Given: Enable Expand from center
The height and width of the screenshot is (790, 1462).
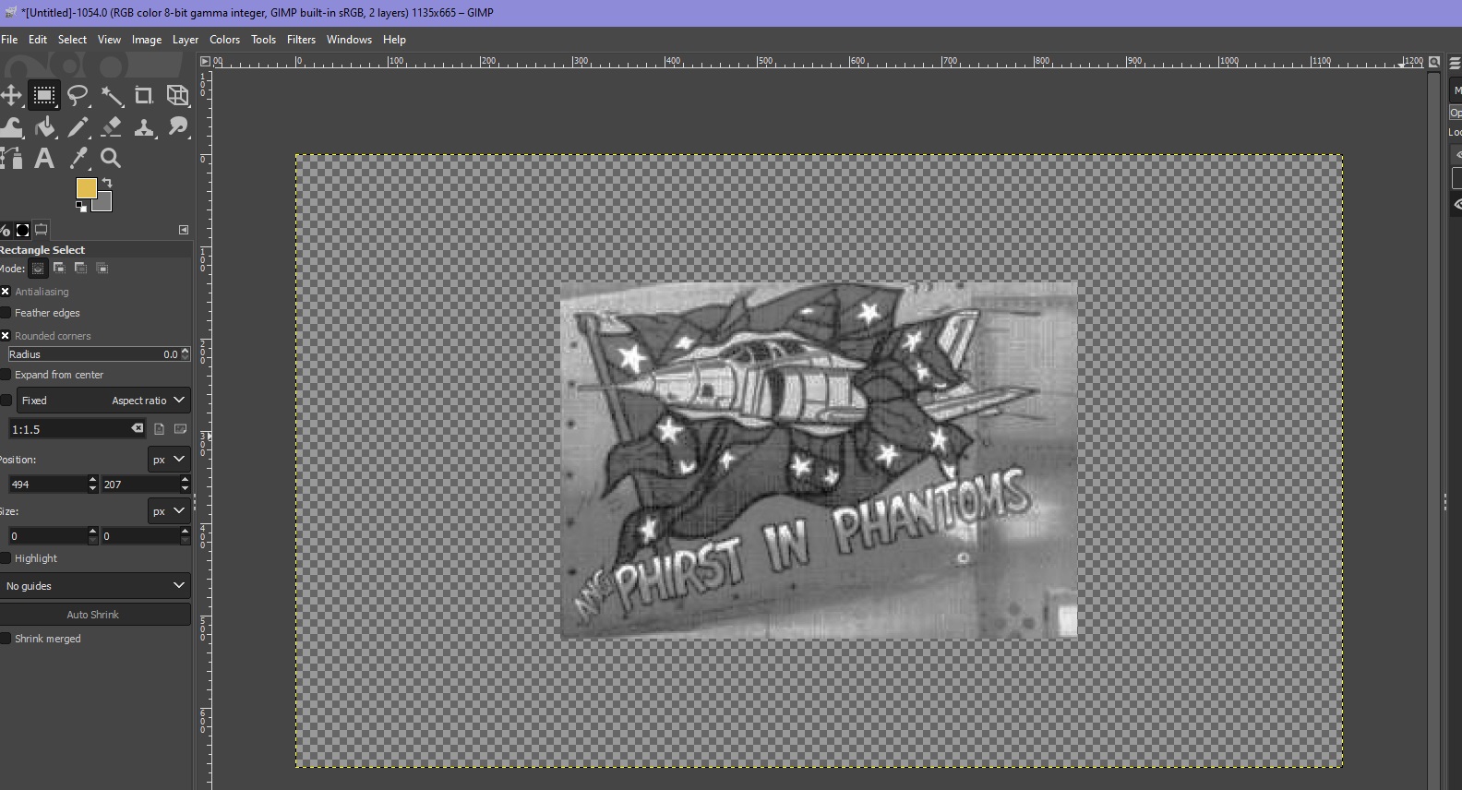Looking at the screenshot, I should coord(6,375).
